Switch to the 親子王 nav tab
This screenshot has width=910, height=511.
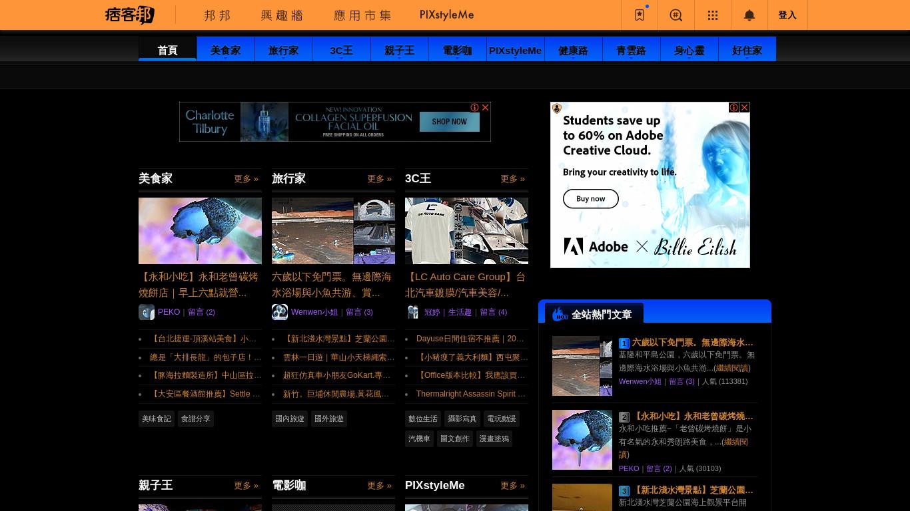(400, 50)
